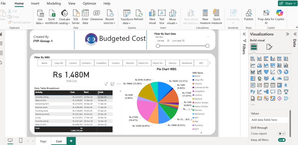Expand the Filters pane
Viewport: 298px width, 145px height.
[x=244, y=34]
